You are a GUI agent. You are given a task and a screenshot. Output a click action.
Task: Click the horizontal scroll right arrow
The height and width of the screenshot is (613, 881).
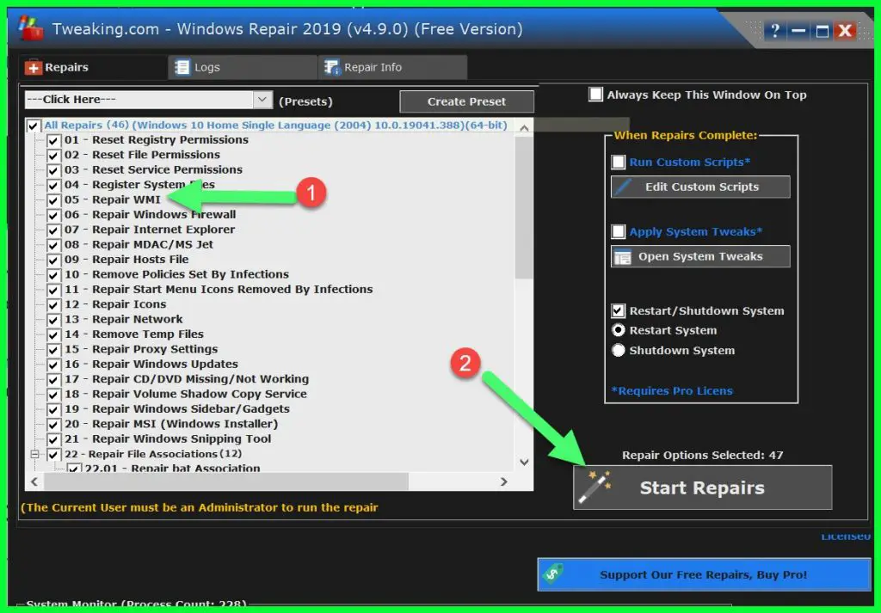tap(503, 481)
